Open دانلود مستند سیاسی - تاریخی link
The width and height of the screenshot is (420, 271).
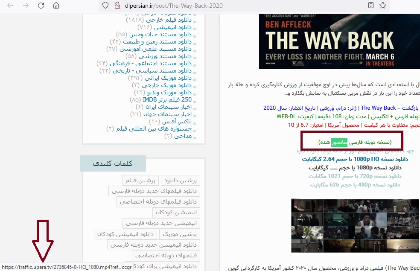pos(152,71)
